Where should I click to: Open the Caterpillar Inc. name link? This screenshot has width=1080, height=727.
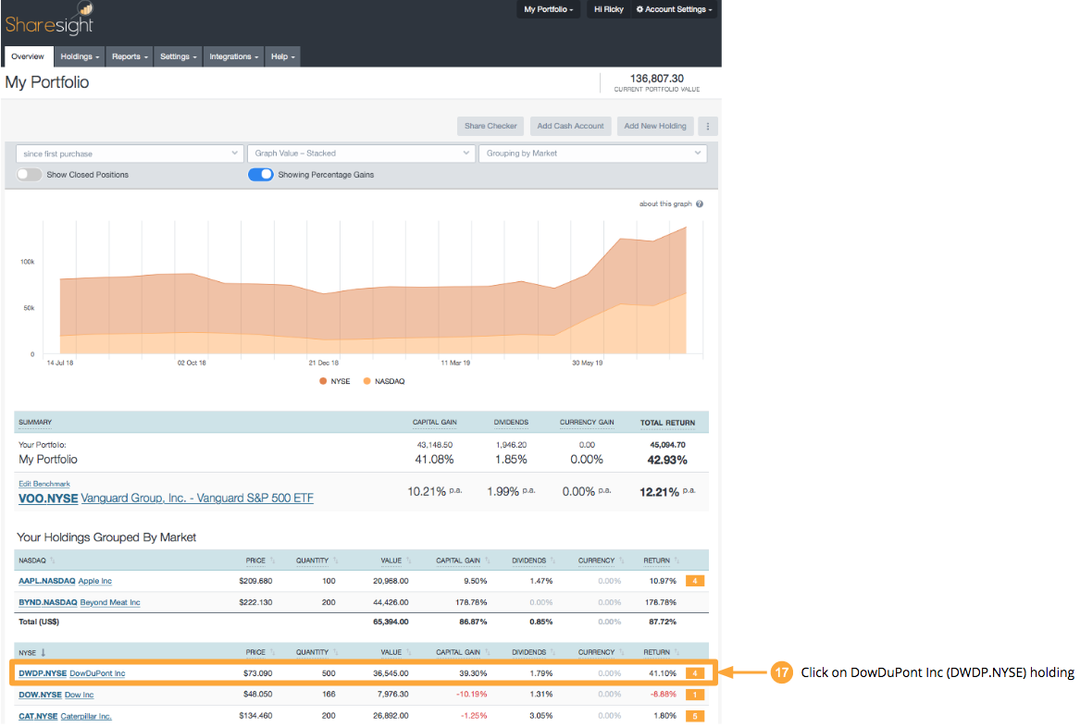86,716
